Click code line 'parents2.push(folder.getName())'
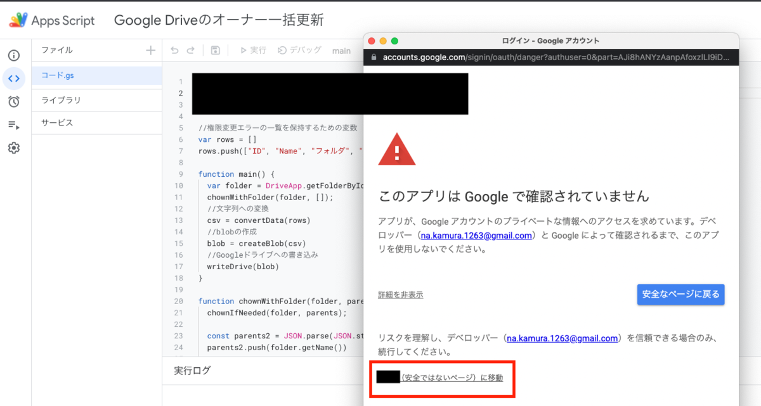 (276, 347)
